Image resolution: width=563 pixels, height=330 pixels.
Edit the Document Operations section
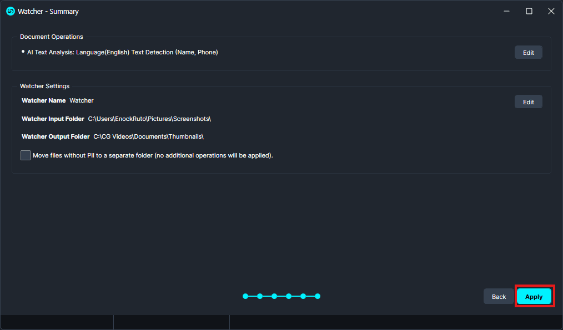point(528,53)
